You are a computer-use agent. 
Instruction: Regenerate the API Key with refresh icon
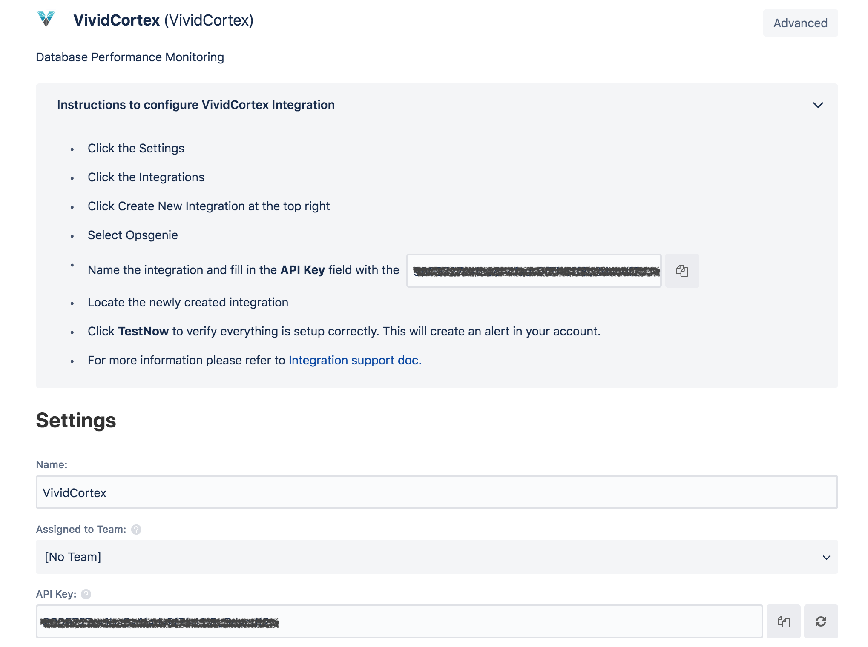821,621
